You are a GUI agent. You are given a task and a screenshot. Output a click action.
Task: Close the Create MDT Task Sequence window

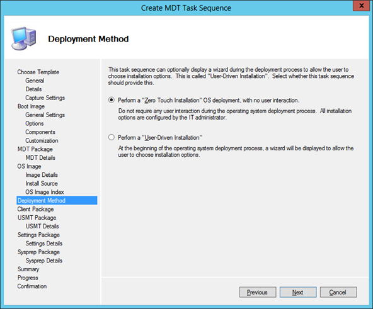361,6
